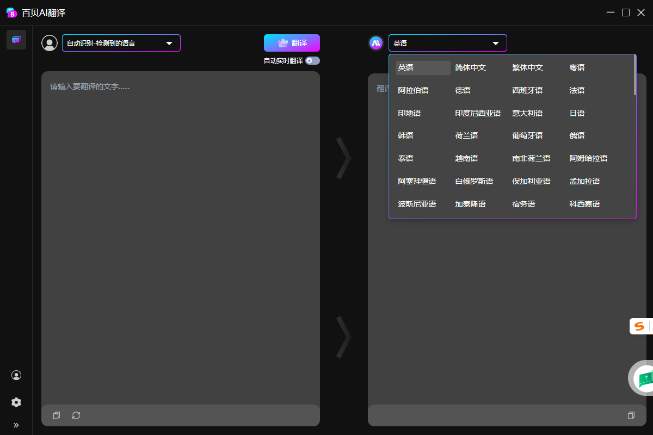Click the language list scrollbar thumb

(x=634, y=75)
